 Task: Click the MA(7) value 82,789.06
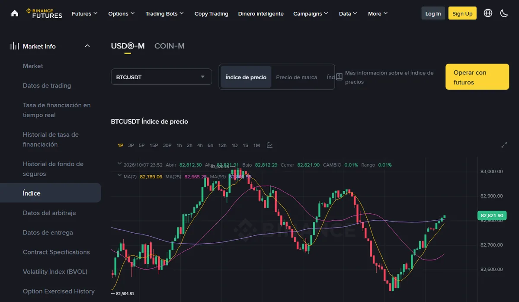(x=151, y=177)
